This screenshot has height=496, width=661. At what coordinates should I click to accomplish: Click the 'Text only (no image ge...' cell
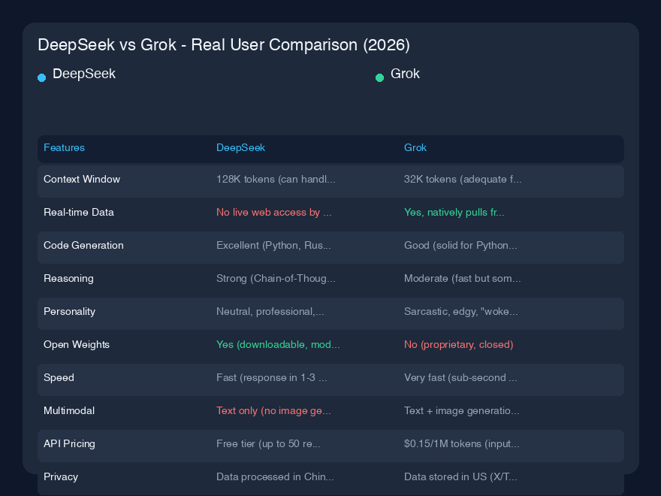click(x=273, y=411)
